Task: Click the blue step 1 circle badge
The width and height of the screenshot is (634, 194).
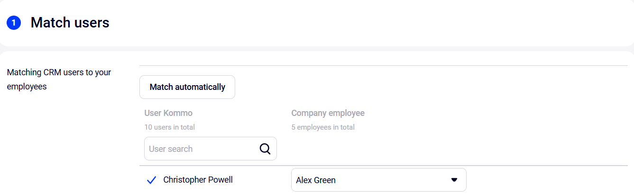Action: click(14, 23)
